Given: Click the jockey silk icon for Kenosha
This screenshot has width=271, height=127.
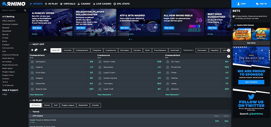Looking at the screenshot, I should tap(167, 89).
